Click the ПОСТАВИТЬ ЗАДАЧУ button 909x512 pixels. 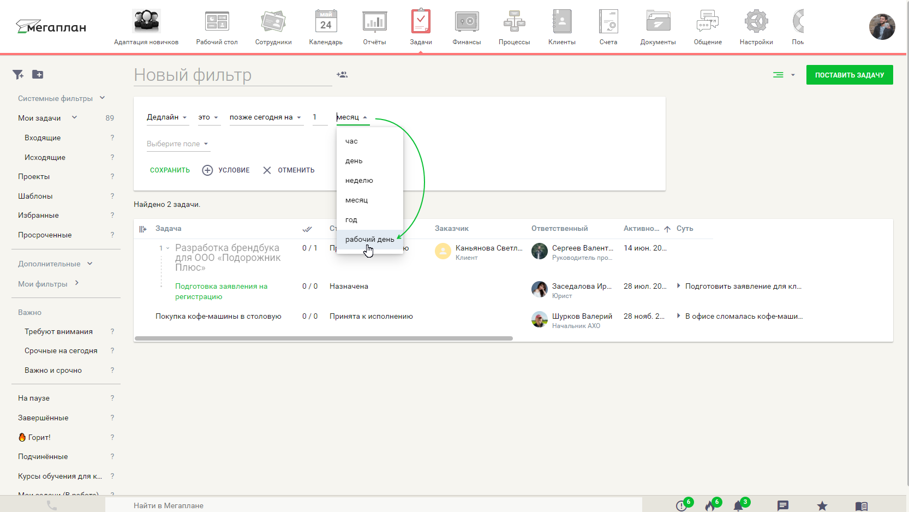click(850, 75)
